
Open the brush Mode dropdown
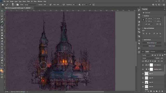click(x=31, y=5)
